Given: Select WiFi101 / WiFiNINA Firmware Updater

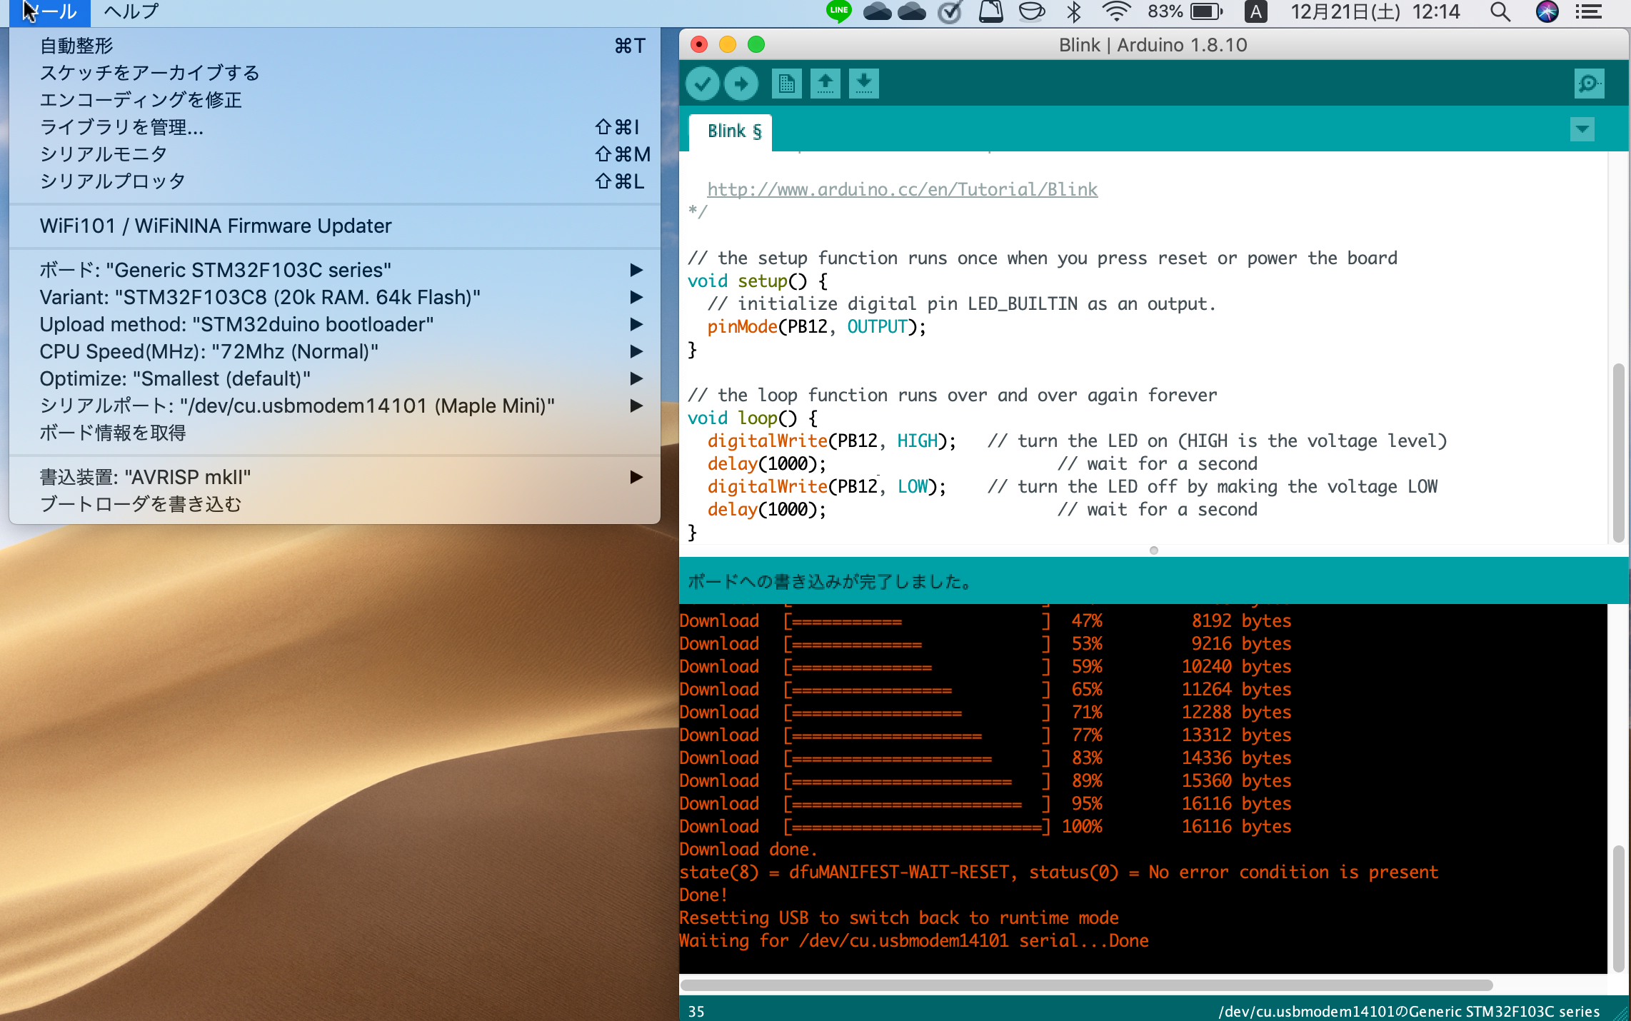Looking at the screenshot, I should (335, 226).
